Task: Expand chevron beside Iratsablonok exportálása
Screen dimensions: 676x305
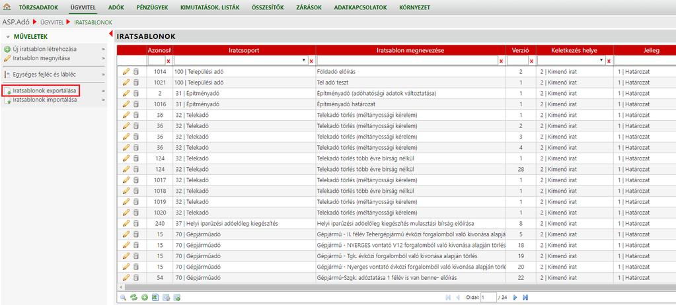Action: [104, 91]
